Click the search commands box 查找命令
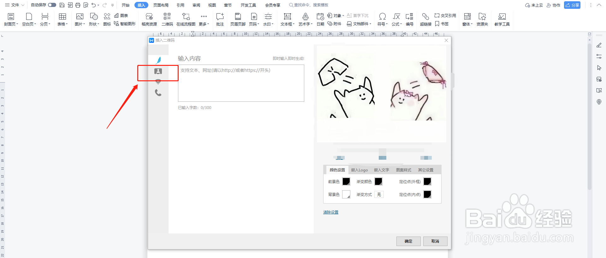 pos(309,5)
